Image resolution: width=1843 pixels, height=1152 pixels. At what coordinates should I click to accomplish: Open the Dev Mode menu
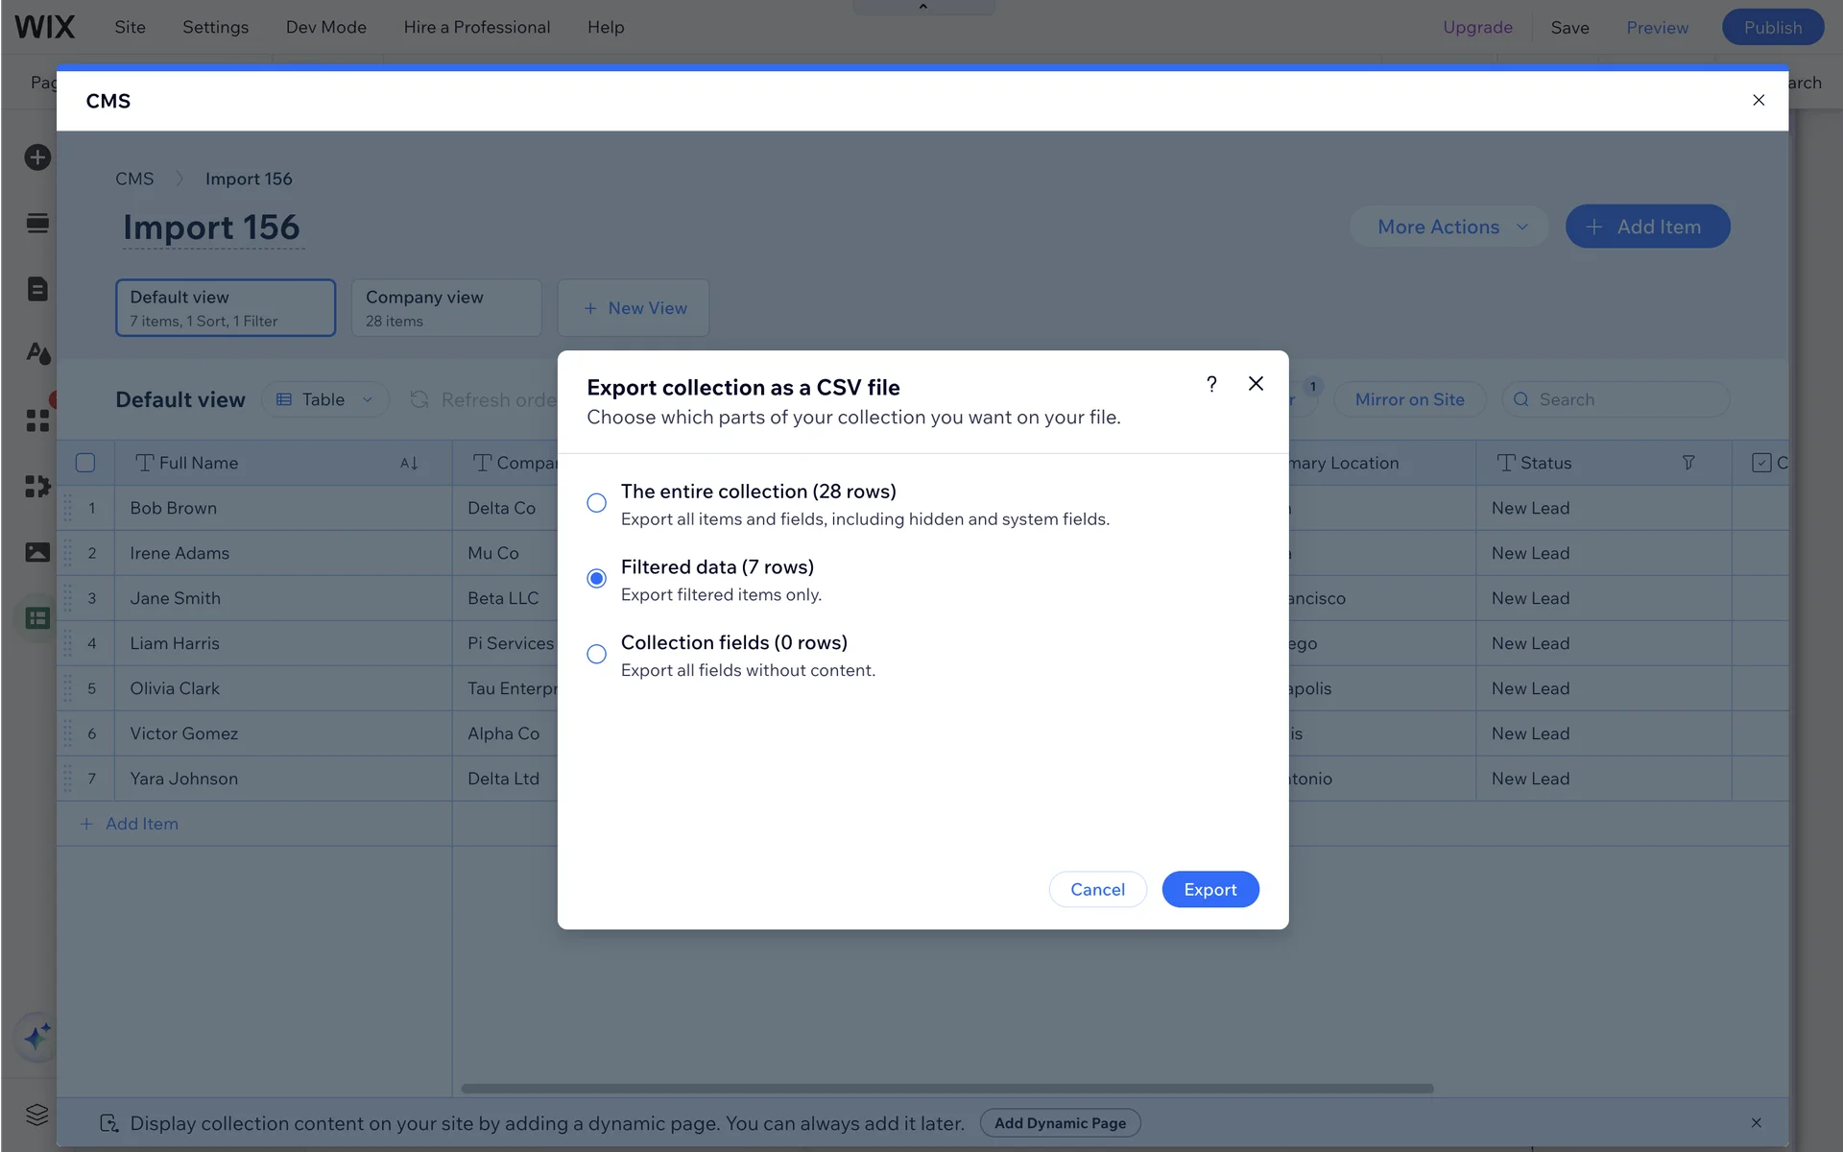pos(325,27)
